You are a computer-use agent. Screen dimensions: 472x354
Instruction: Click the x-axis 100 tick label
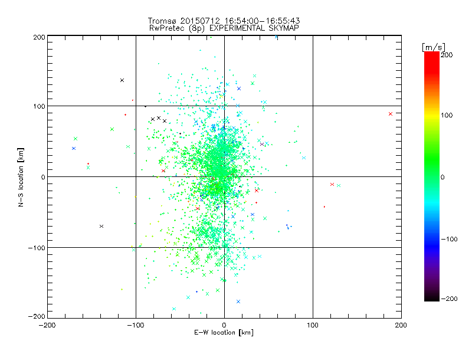(313, 325)
